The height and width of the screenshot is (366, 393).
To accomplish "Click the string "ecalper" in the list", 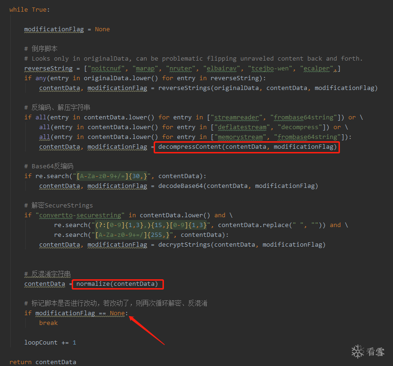I will (317, 69).
